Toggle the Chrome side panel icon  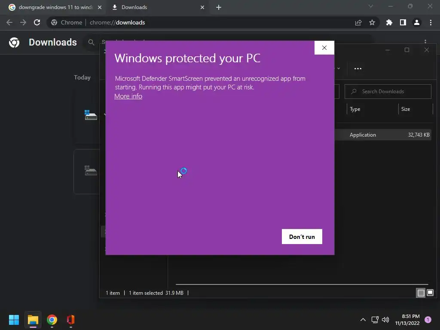click(403, 22)
